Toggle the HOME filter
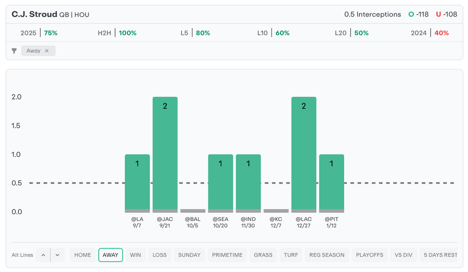Image resolution: width=468 pixels, height=272 pixels. (83, 255)
